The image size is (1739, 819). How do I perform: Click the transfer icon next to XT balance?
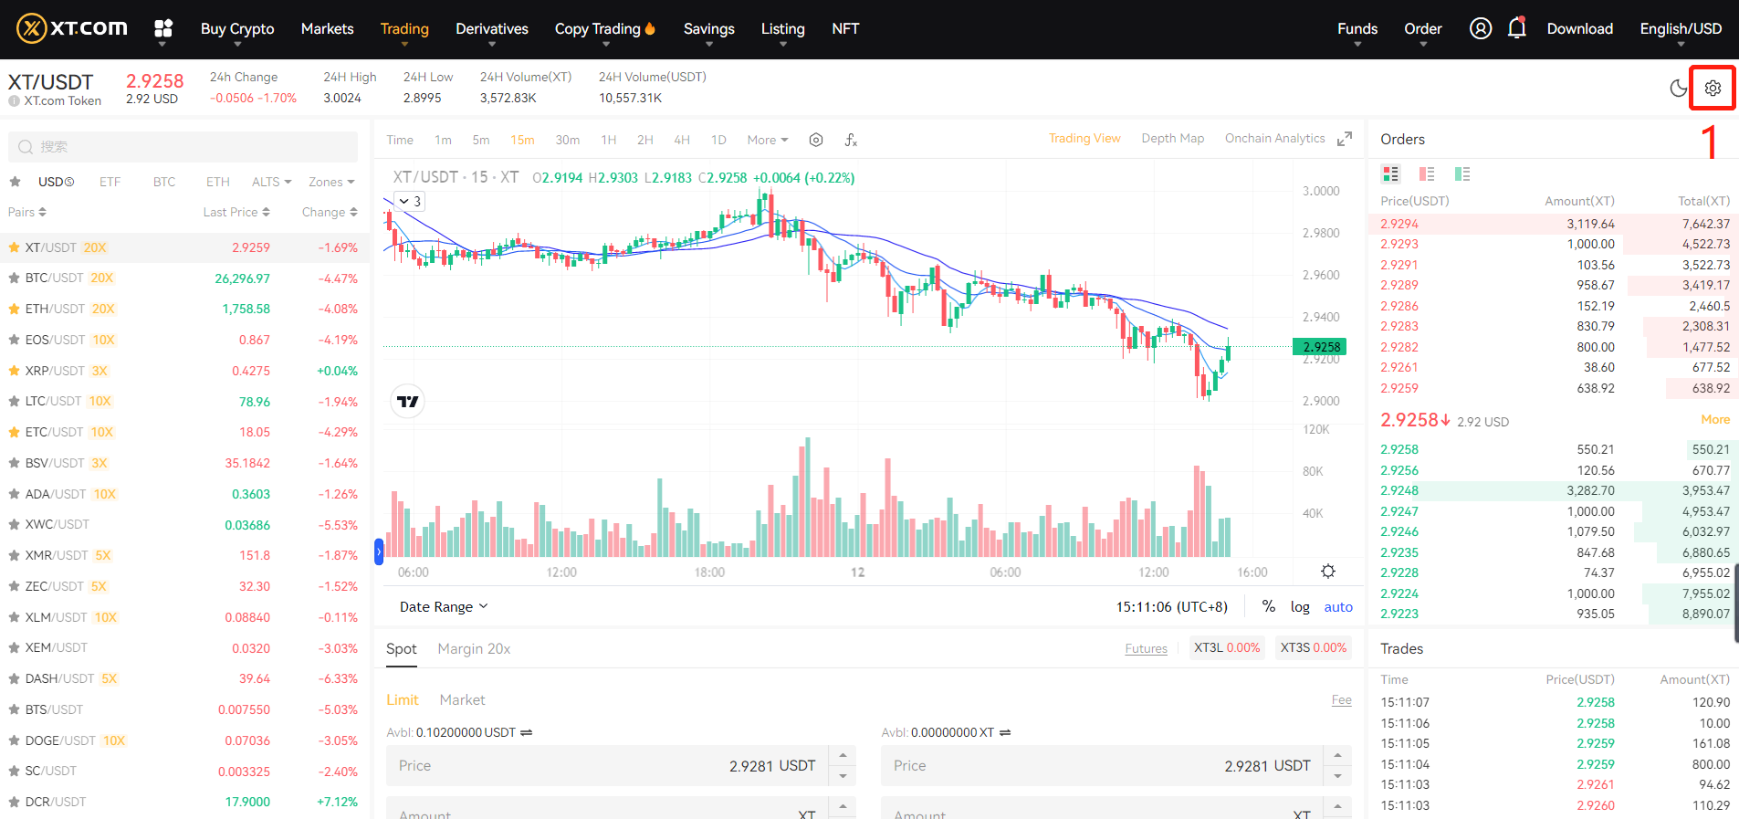[x=1005, y=732]
